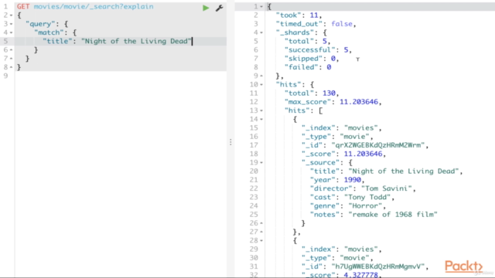Collapse the "hits" array at line 13
Screen dimensions: 495x278
pyautogui.click(x=261, y=110)
